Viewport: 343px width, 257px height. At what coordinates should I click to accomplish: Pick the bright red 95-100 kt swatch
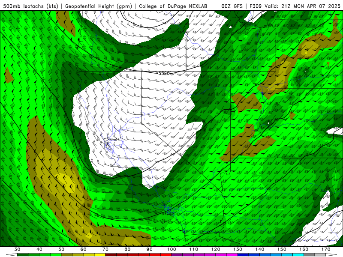pyautogui.click(x=166, y=255)
